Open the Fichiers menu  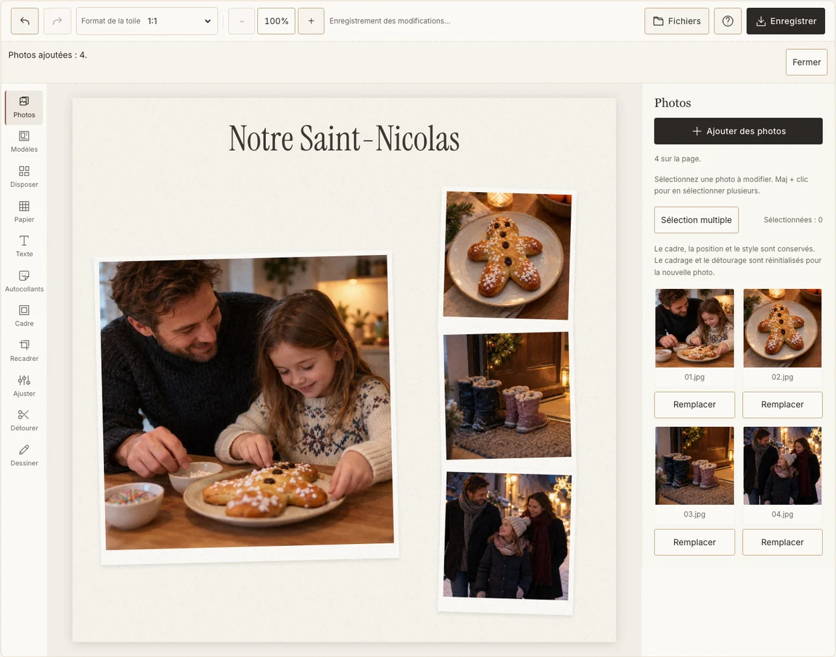tap(677, 21)
